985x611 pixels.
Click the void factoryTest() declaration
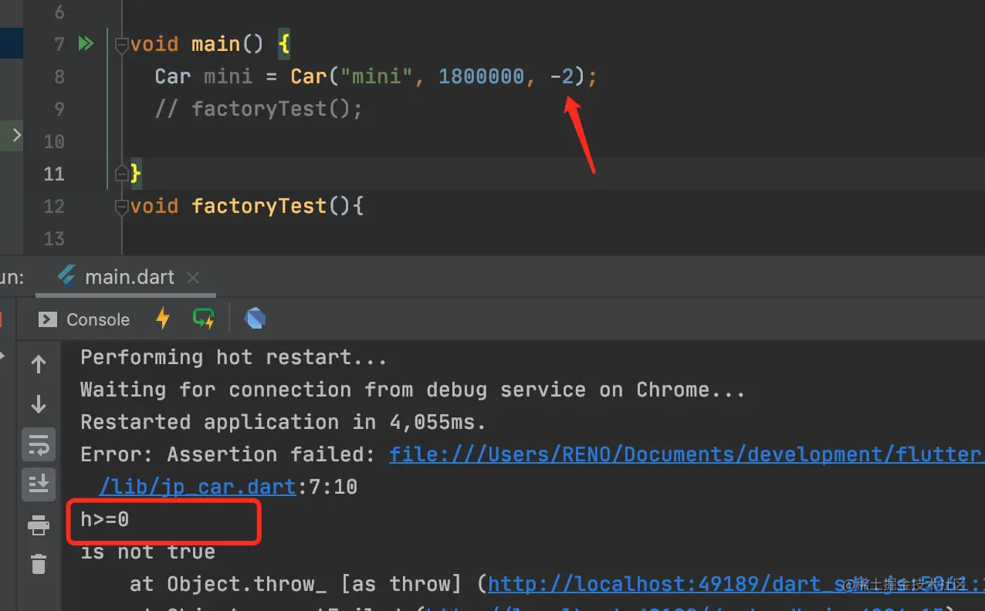pyautogui.click(x=247, y=206)
